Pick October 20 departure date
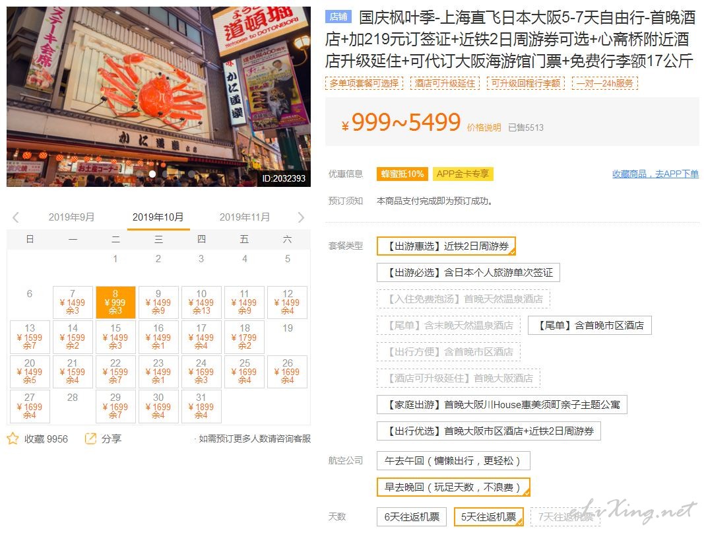704x533 pixels. pyautogui.click(x=30, y=372)
